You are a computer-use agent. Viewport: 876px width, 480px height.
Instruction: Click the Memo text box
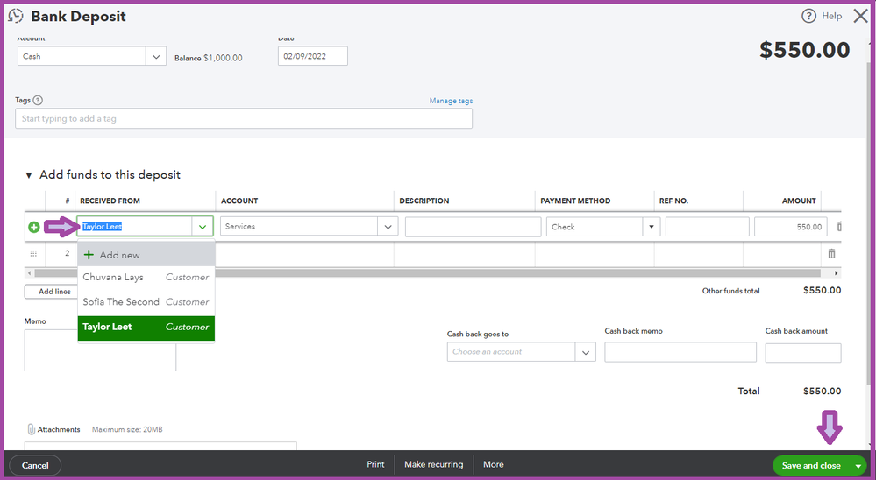pos(100,350)
